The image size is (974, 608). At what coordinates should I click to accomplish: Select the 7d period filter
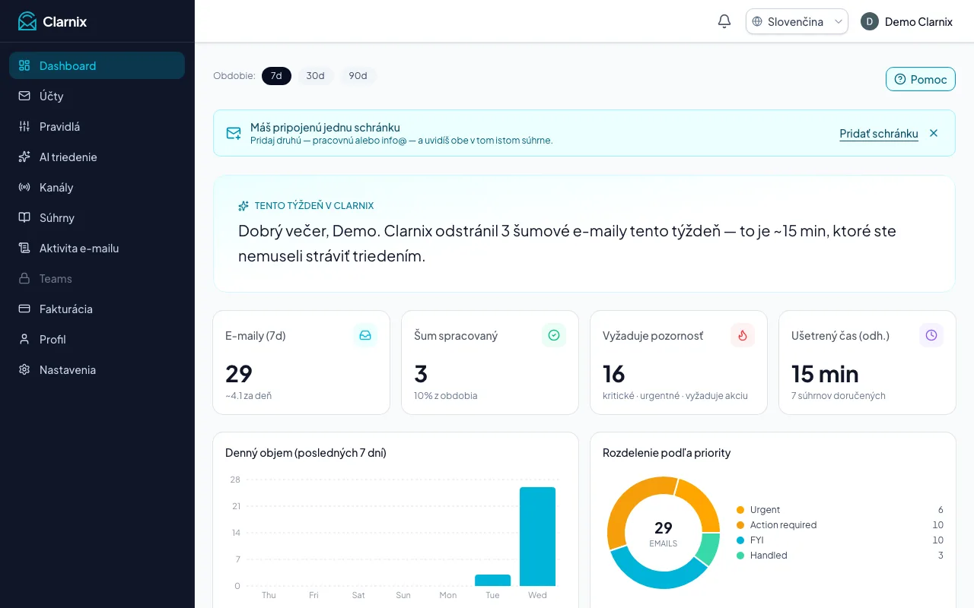click(x=276, y=76)
